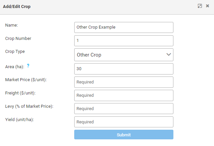Open the Area help question mark

(x=28, y=66)
